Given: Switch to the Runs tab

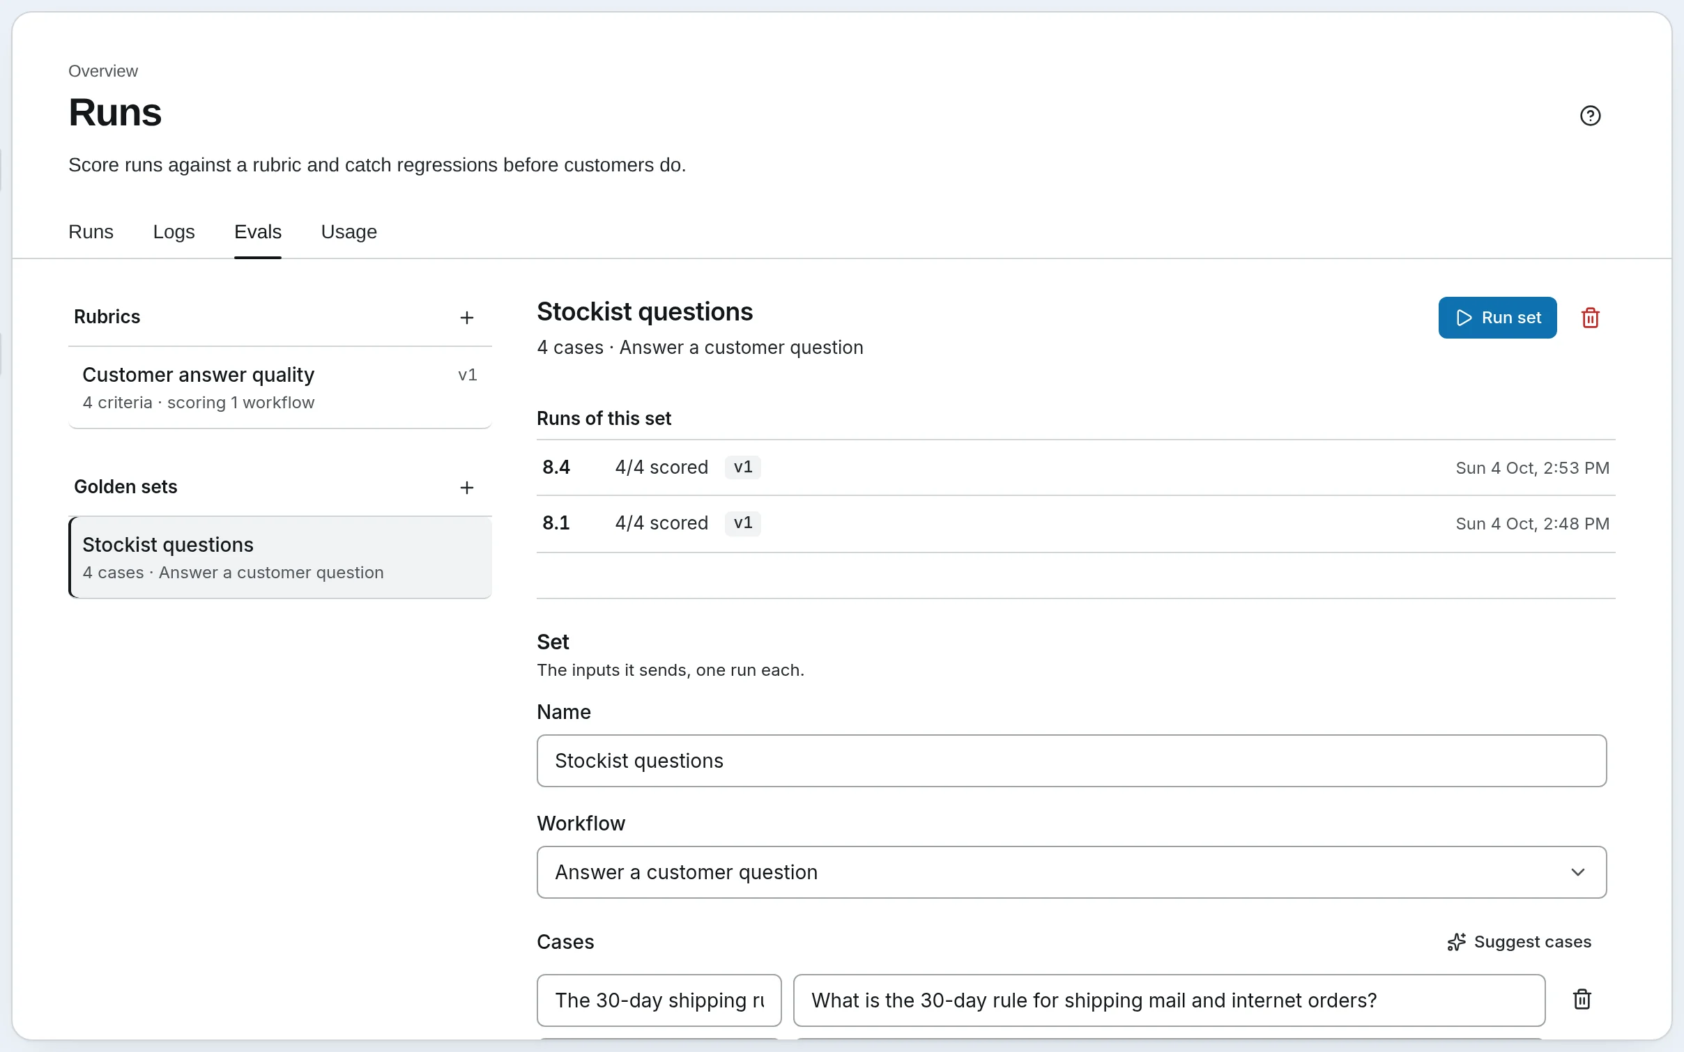Looking at the screenshot, I should (x=91, y=232).
